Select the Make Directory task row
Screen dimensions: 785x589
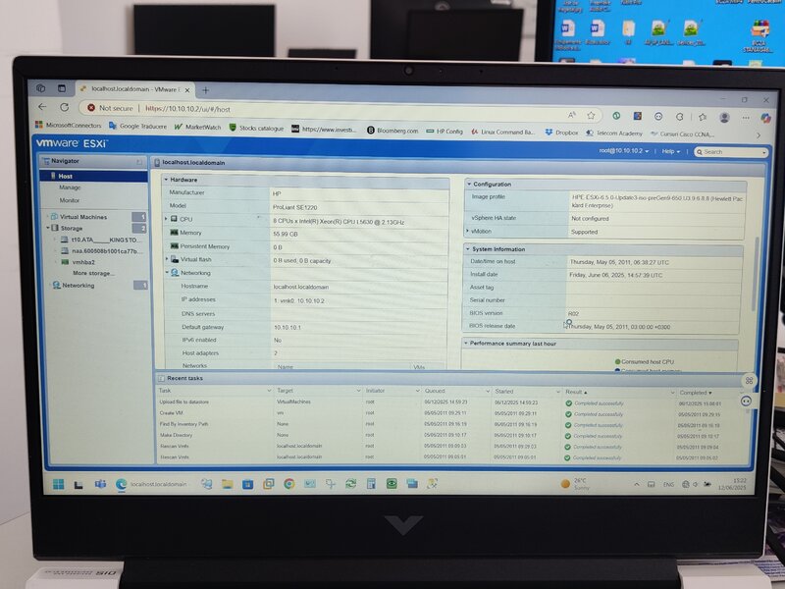tap(448, 435)
